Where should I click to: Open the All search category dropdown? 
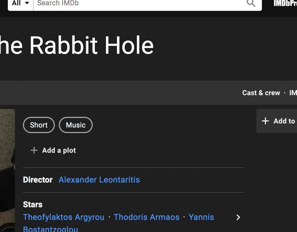[20, 3]
